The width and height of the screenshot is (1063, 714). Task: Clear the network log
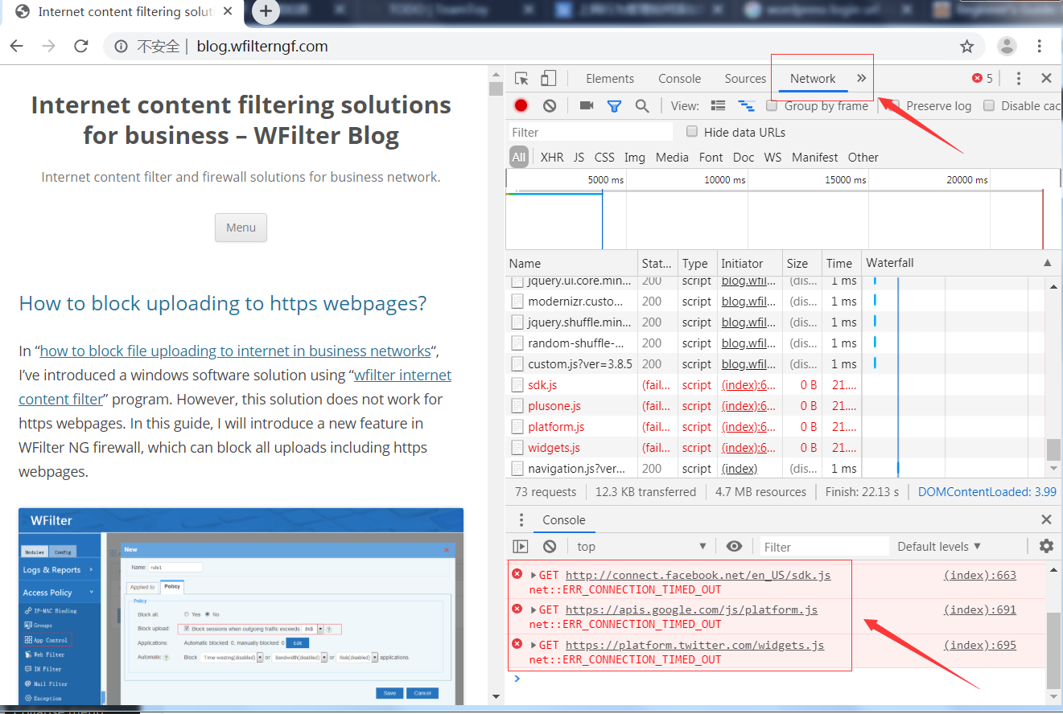point(550,105)
